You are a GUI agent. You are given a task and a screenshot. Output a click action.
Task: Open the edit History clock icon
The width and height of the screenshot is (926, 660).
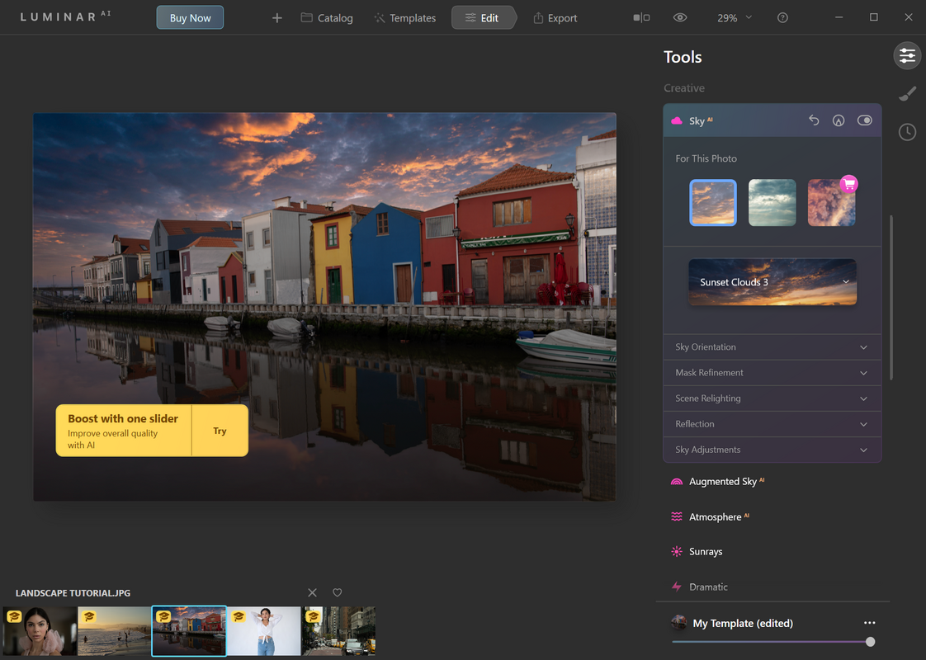point(907,132)
